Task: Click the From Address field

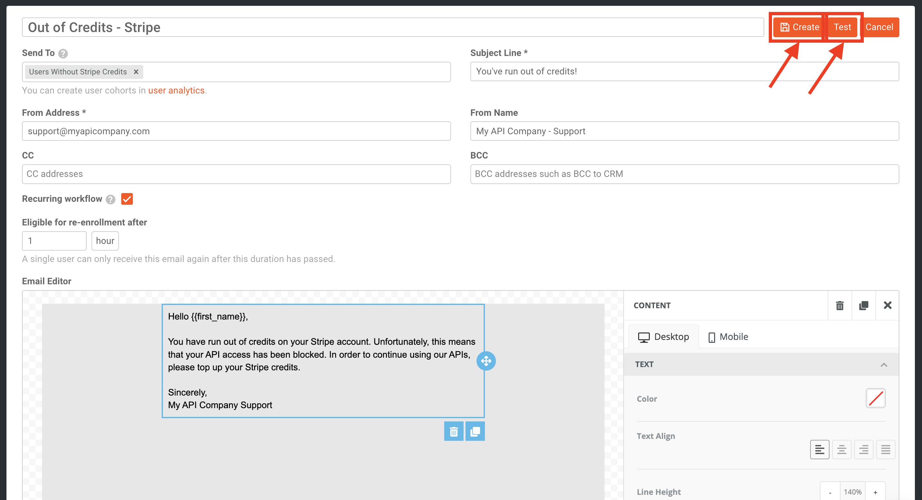Action: (x=236, y=131)
